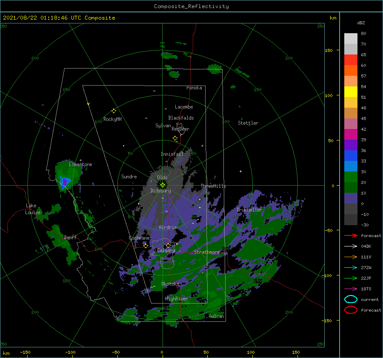Click the radar center marker near Olds
This screenshot has width=383, height=358.
pyautogui.click(x=163, y=185)
